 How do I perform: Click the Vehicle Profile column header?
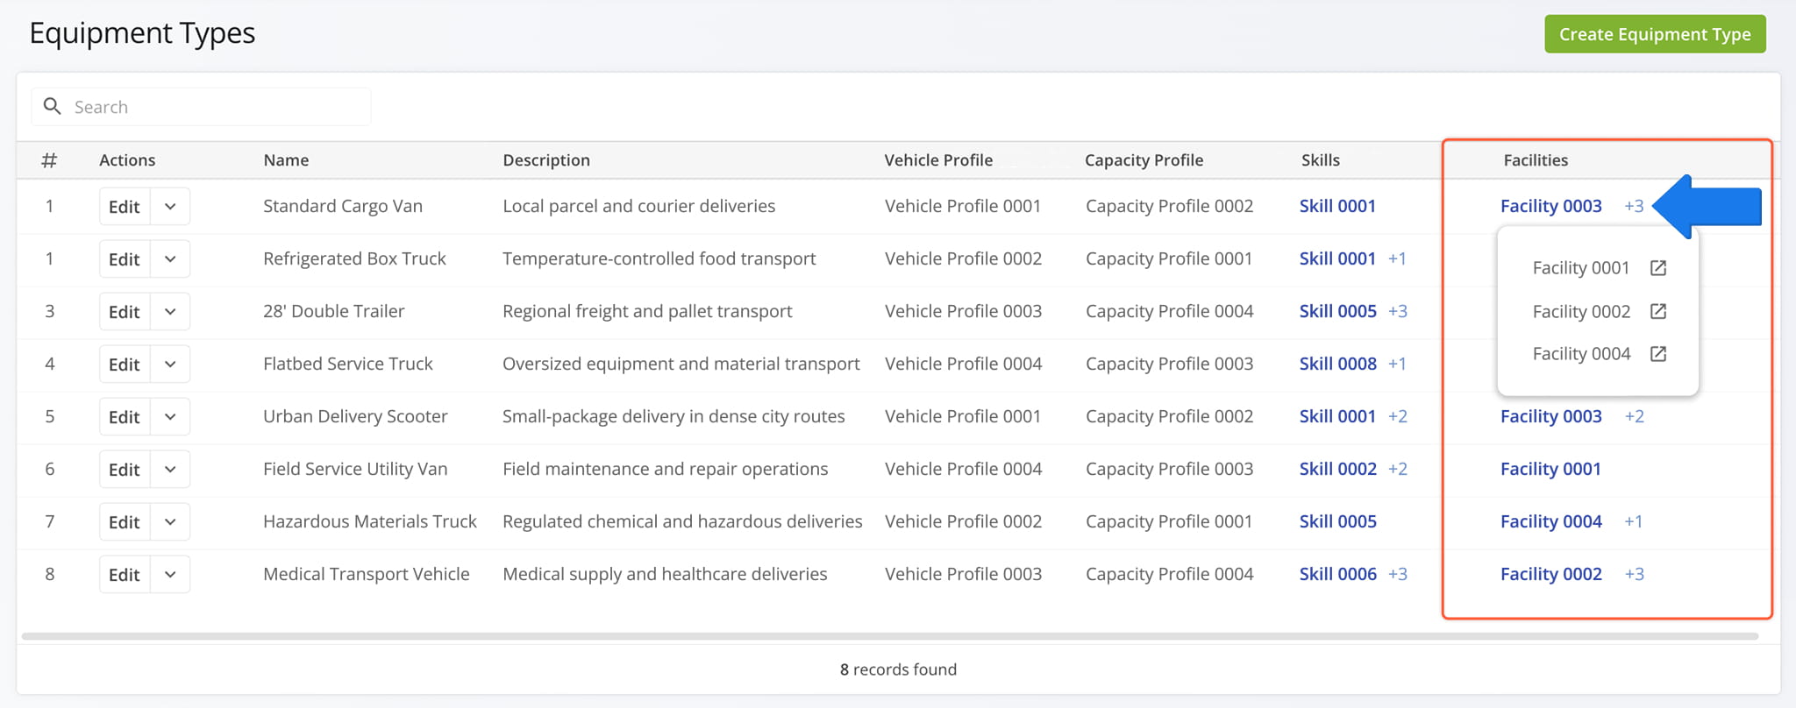(x=938, y=160)
